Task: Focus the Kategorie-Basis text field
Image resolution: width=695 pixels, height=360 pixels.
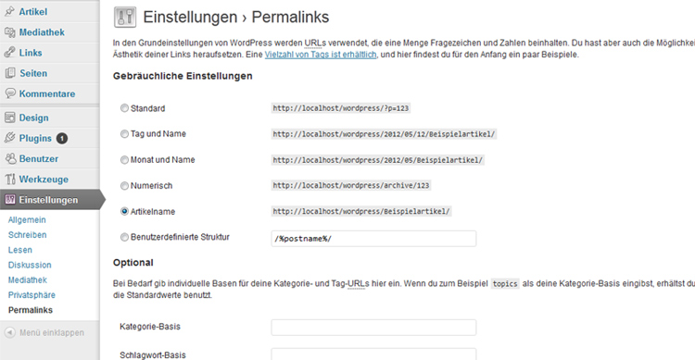Action: [373, 328]
